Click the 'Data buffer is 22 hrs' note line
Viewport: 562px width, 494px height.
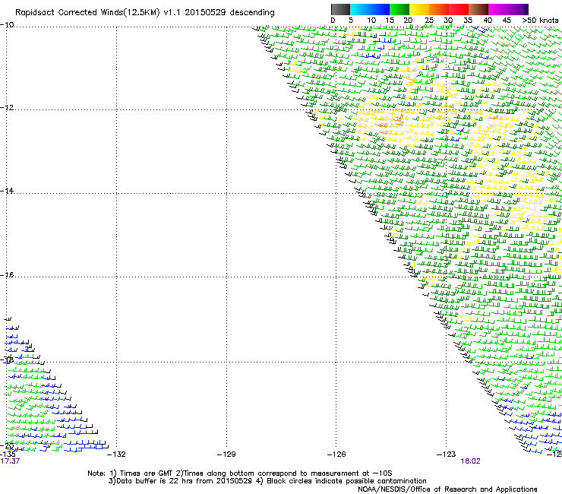[x=267, y=481]
